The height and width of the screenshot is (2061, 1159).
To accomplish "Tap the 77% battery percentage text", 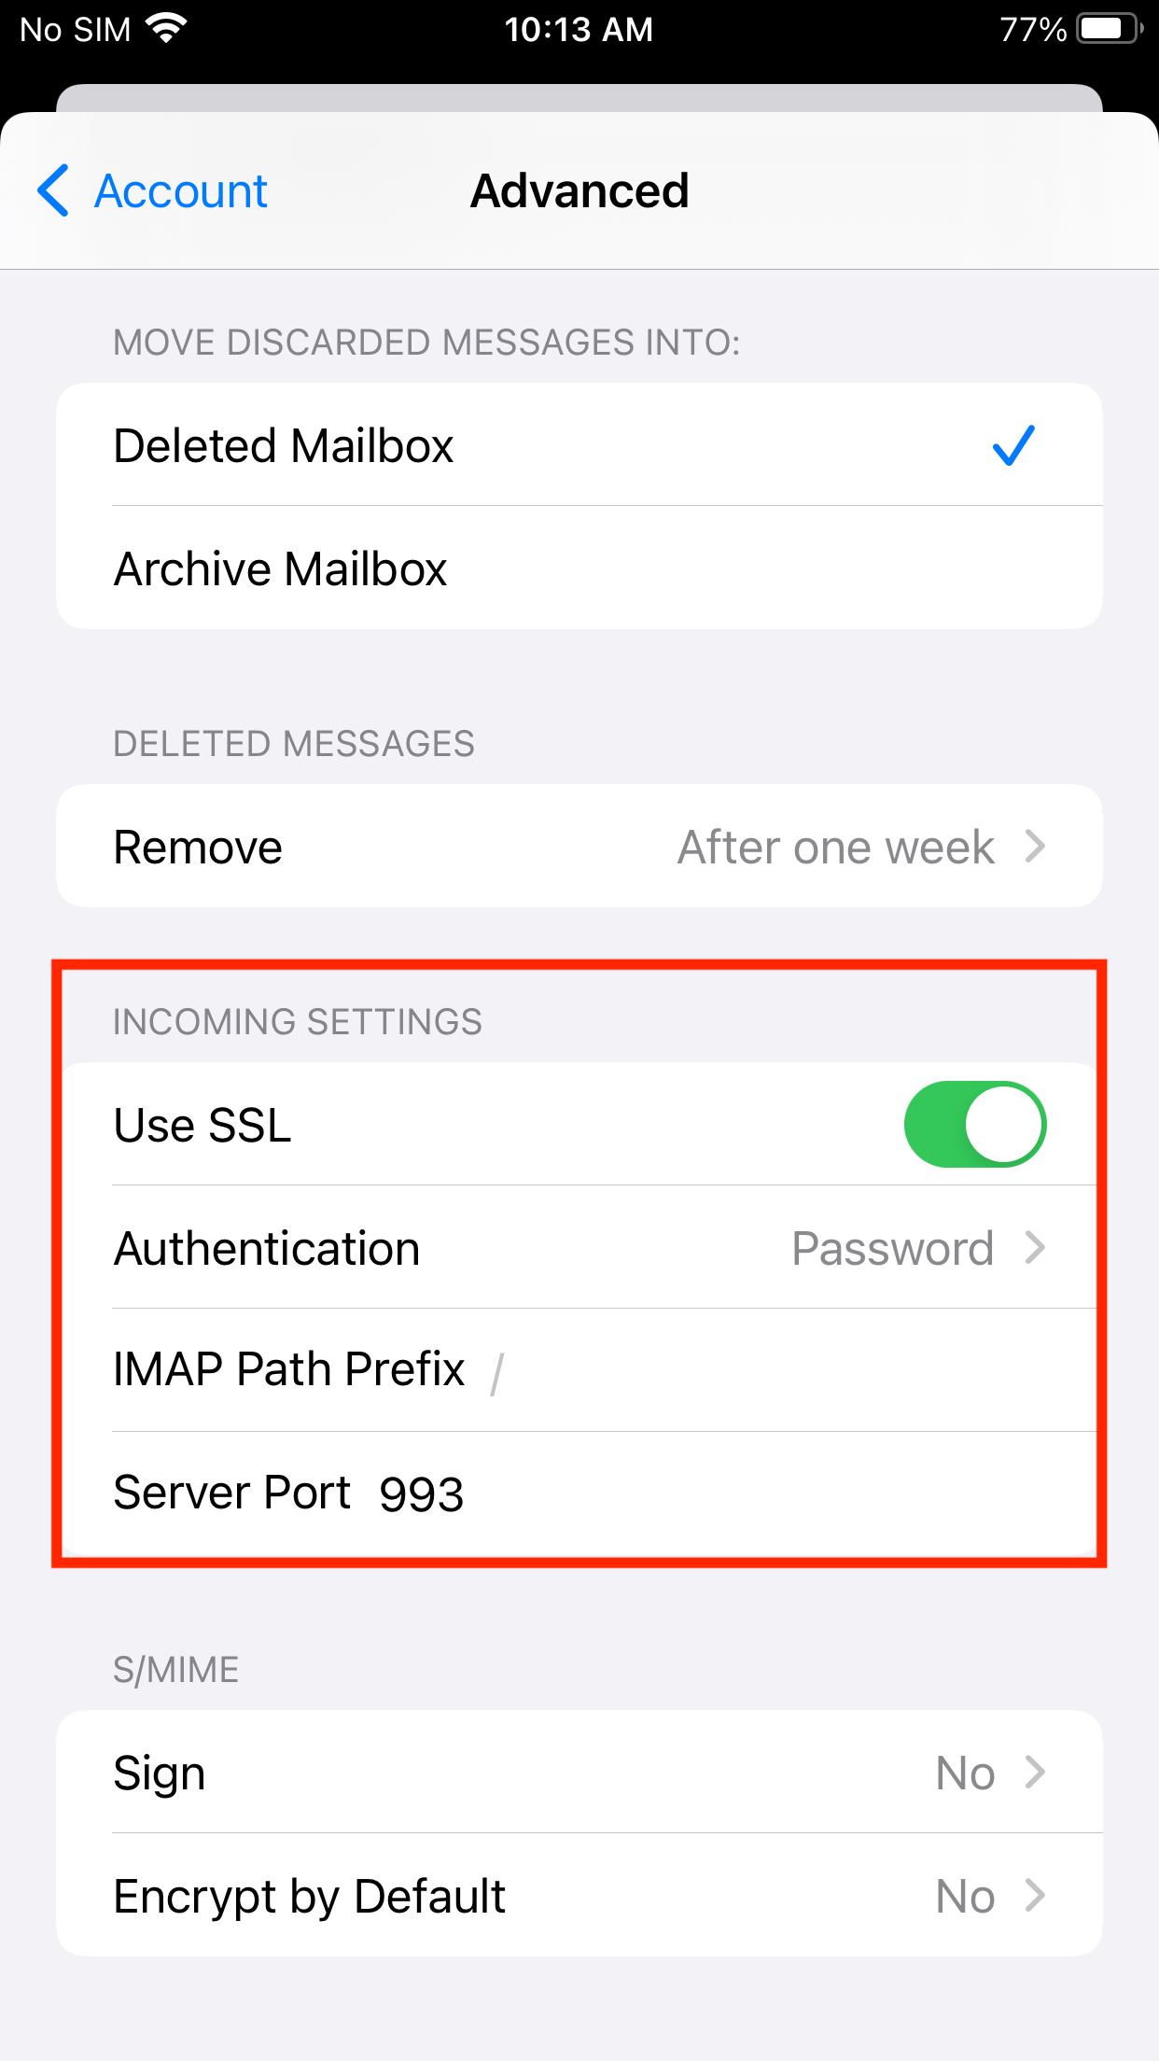I will [x=1033, y=29].
